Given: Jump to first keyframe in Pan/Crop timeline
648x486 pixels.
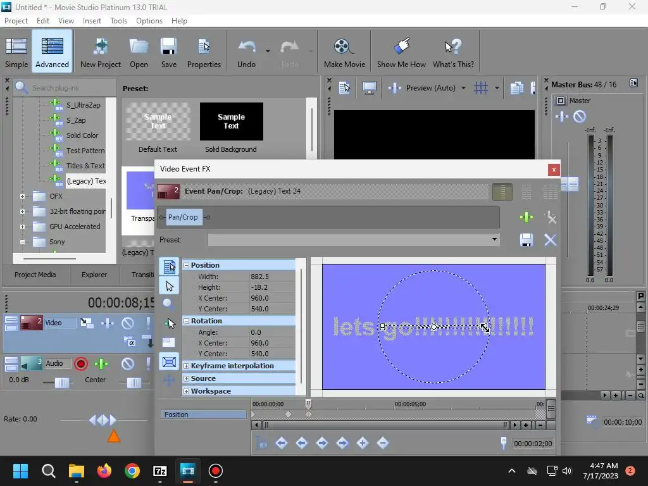Looking at the screenshot, I should 282,443.
